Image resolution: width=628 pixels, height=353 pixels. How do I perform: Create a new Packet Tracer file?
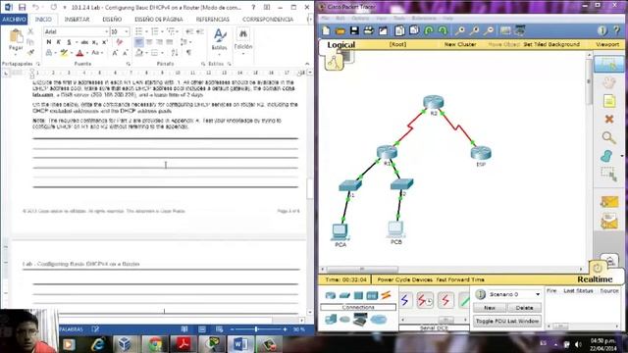(x=326, y=30)
